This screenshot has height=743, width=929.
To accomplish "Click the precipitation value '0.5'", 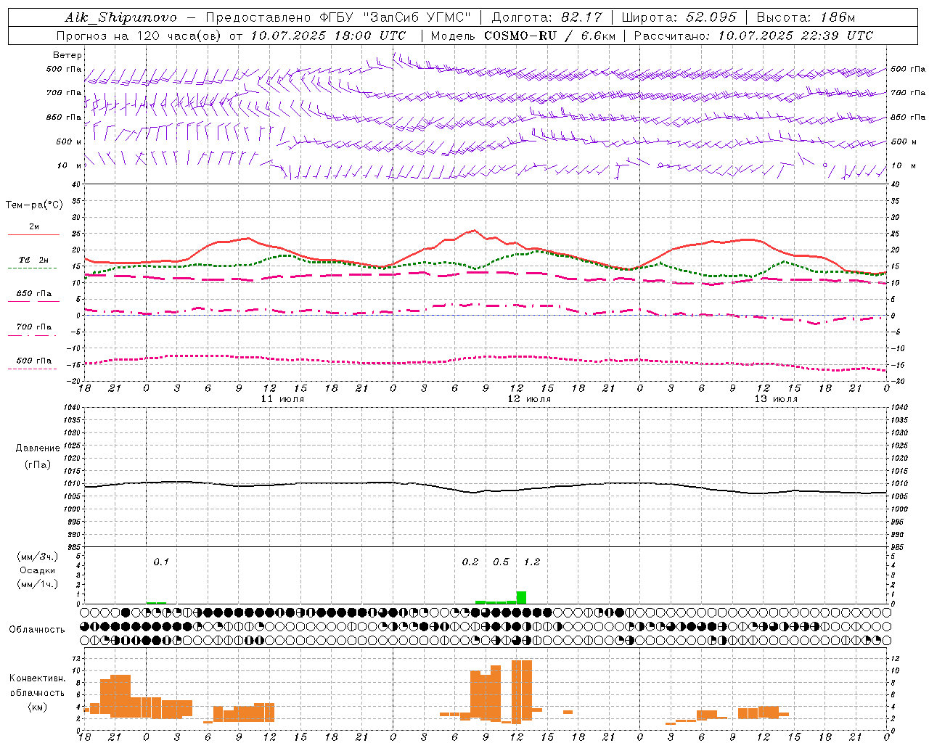I will (501, 562).
